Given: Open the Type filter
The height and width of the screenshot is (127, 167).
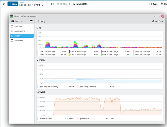Looking at the screenshot, I should coord(154,4).
